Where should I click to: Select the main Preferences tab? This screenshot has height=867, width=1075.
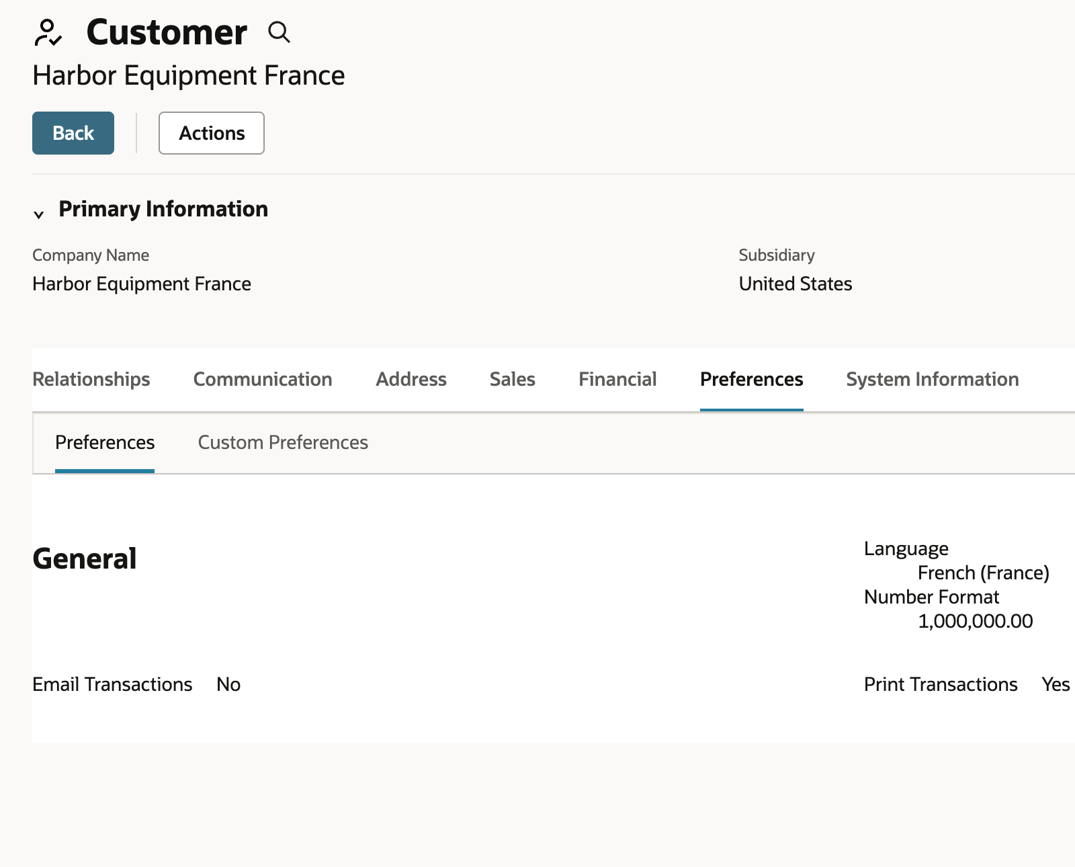click(752, 379)
